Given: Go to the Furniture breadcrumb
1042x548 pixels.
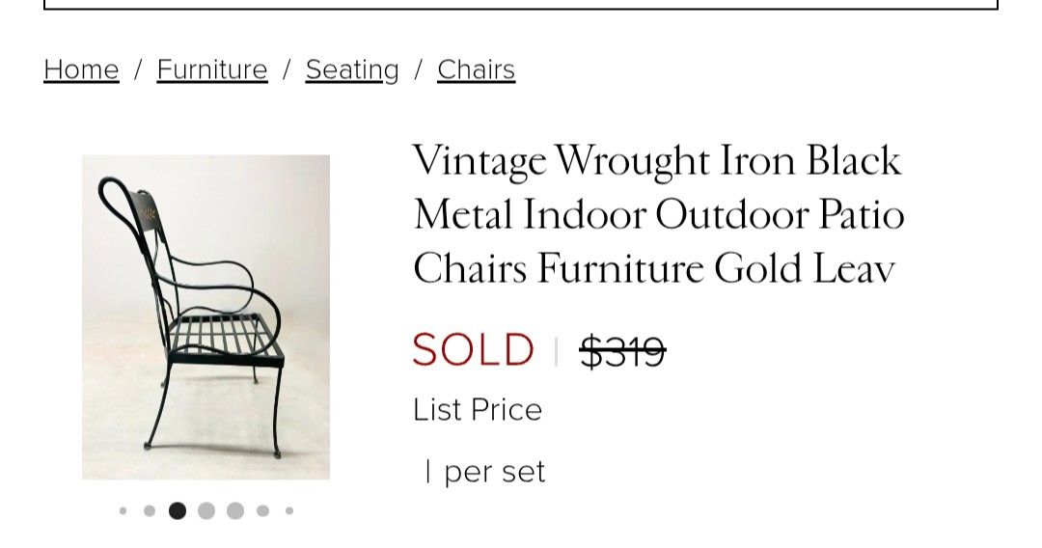Looking at the screenshot, I should 211,69.
